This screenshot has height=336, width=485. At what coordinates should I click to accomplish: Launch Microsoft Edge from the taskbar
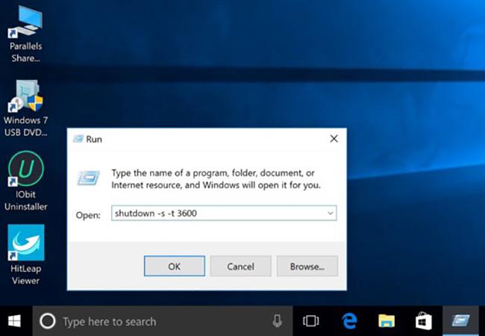coord(348,321)
